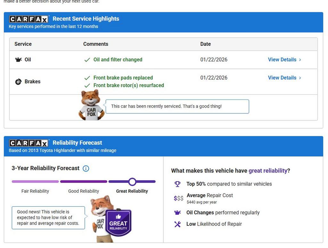Open View Details for the Oil service

[x=282, y=60]
